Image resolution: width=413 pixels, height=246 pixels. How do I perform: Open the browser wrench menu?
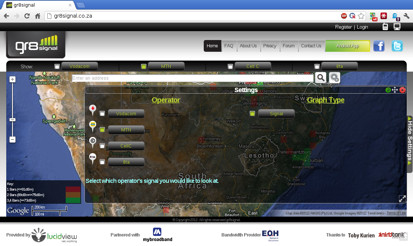(406, 16)
